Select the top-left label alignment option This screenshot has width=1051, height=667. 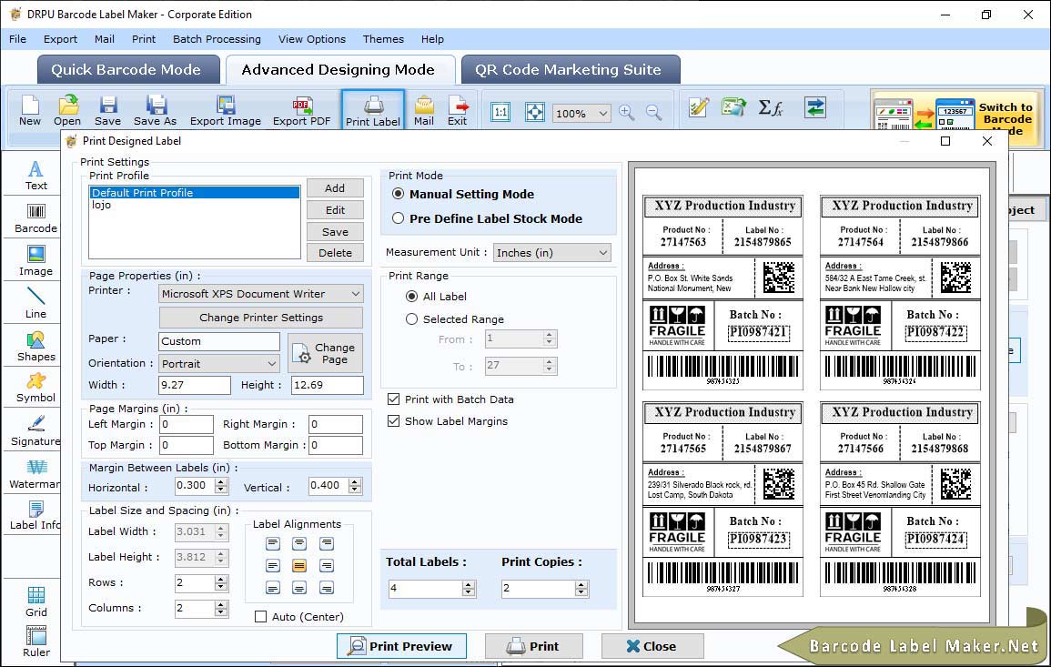[272, 543]
